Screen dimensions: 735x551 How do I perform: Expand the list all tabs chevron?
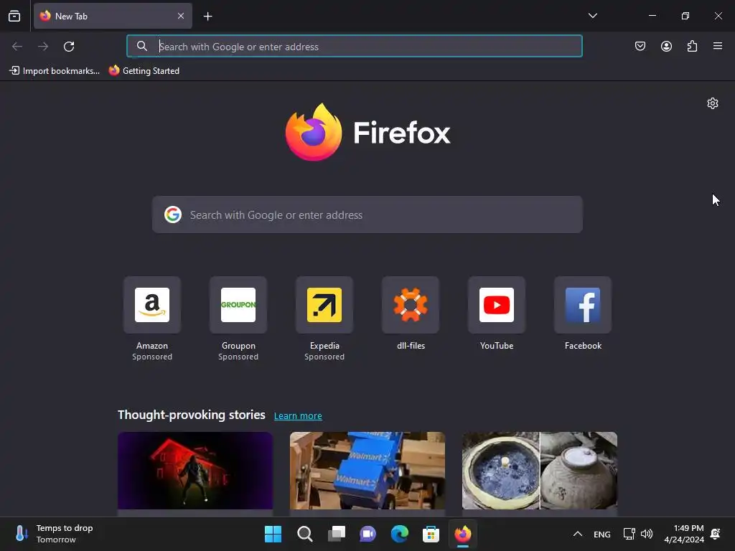592,16
